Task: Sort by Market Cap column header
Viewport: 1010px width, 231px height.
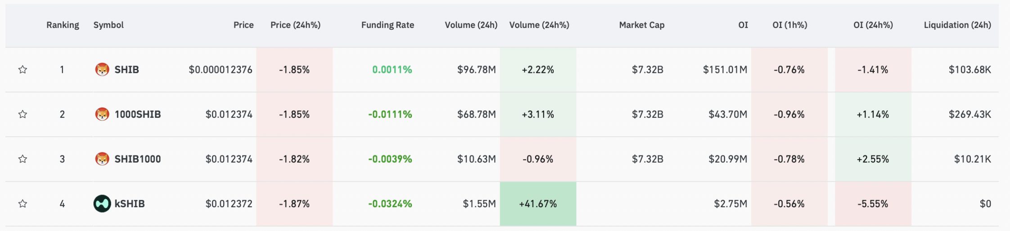Action: coord(642,25)
